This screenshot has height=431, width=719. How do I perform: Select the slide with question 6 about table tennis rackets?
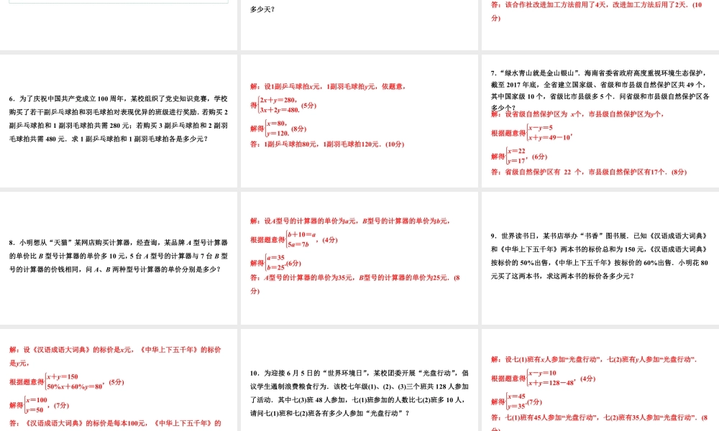click(119, 119)
